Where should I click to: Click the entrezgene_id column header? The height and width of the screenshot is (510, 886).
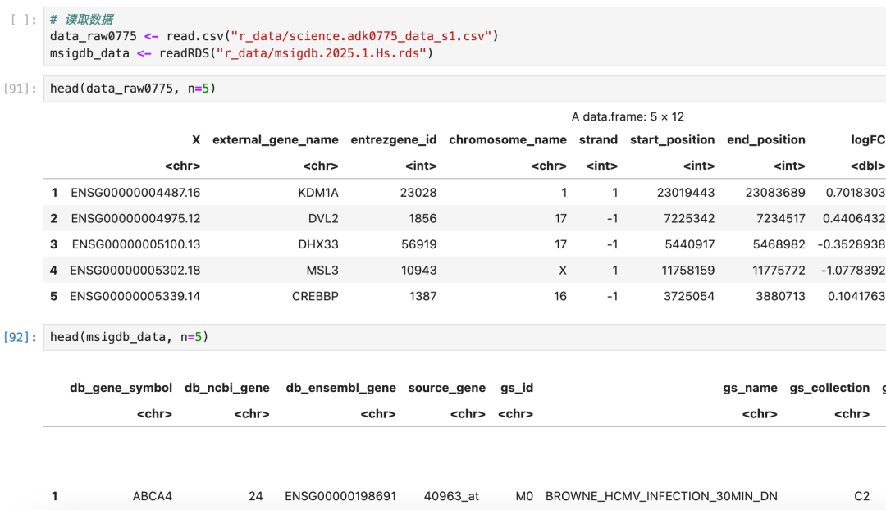(x=393, y=140)
